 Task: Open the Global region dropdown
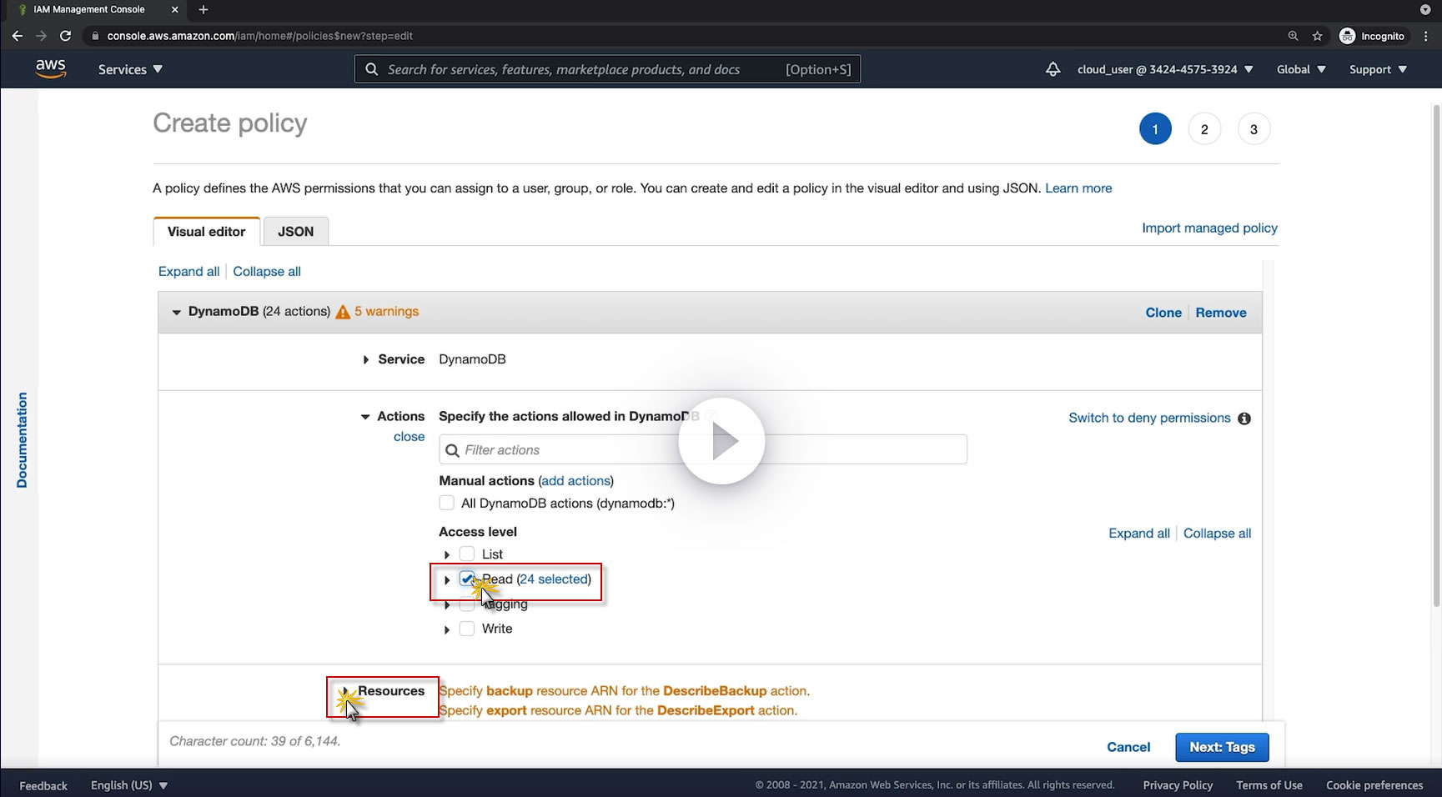coord(1300,69)
